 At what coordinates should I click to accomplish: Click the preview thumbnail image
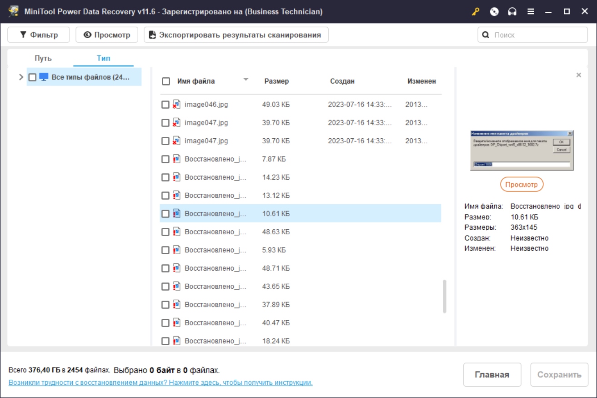[522, 151]
